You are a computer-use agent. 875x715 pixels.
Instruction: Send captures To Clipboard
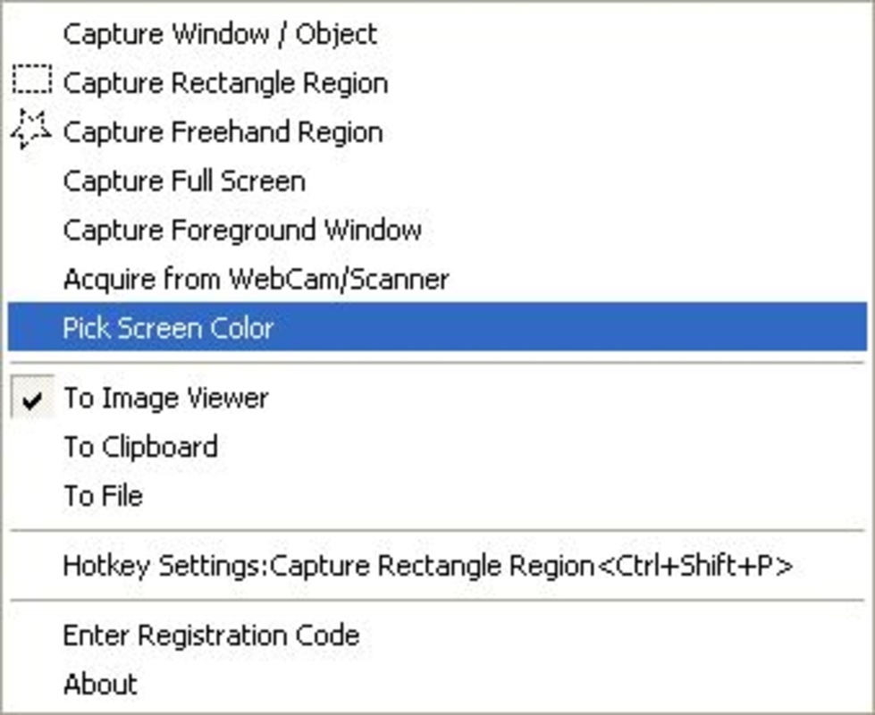[x=140, y=447]
